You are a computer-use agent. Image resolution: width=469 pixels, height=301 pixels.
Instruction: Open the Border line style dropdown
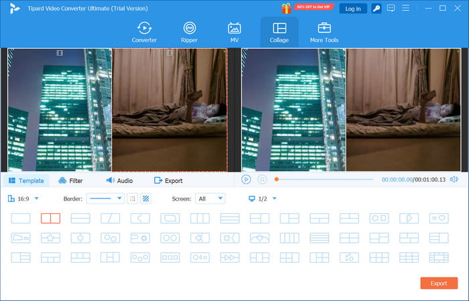coord(105,198)
